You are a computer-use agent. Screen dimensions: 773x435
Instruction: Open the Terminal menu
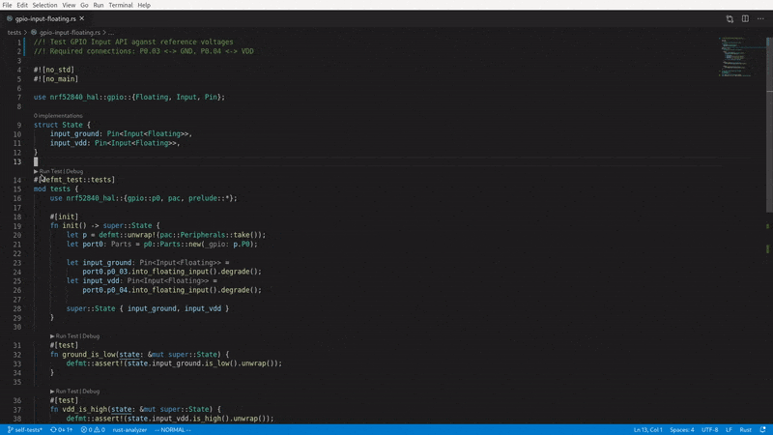120,5
